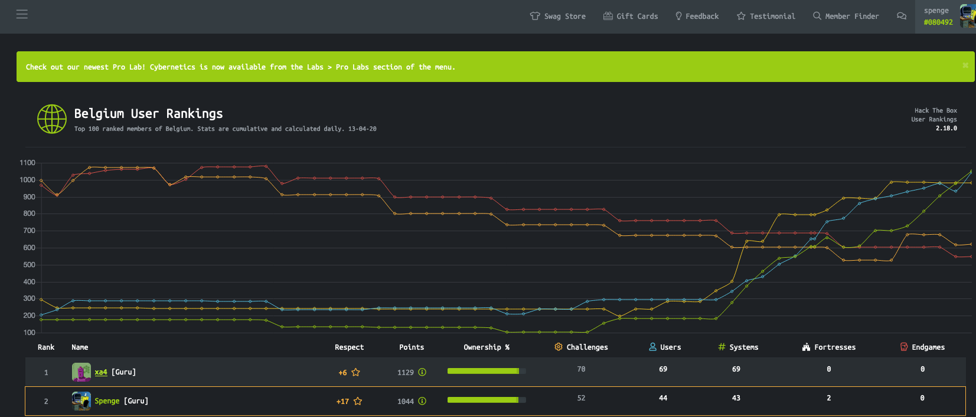Click the respect star in Spenge row
976x417 pixels.
(358, 401)
